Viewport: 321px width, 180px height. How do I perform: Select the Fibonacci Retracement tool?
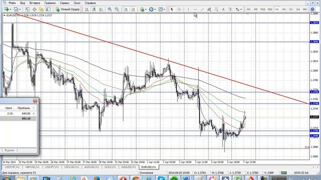(216, 9)
